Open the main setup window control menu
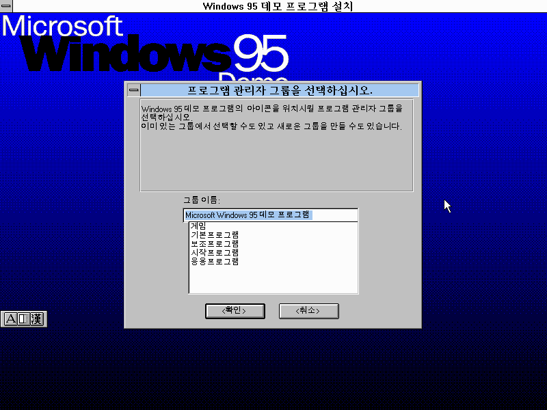The image size is (547, 410). point(6,6)
